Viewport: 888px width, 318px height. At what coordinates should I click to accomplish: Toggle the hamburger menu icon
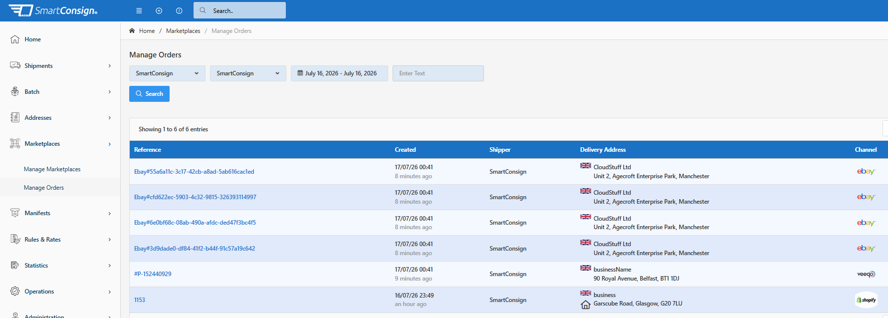[139, 10]
